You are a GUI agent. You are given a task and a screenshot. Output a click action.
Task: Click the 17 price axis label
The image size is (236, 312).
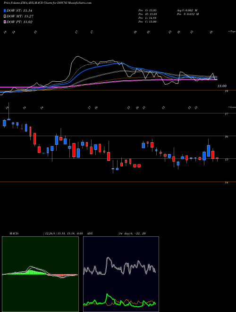tap(226, 114)
